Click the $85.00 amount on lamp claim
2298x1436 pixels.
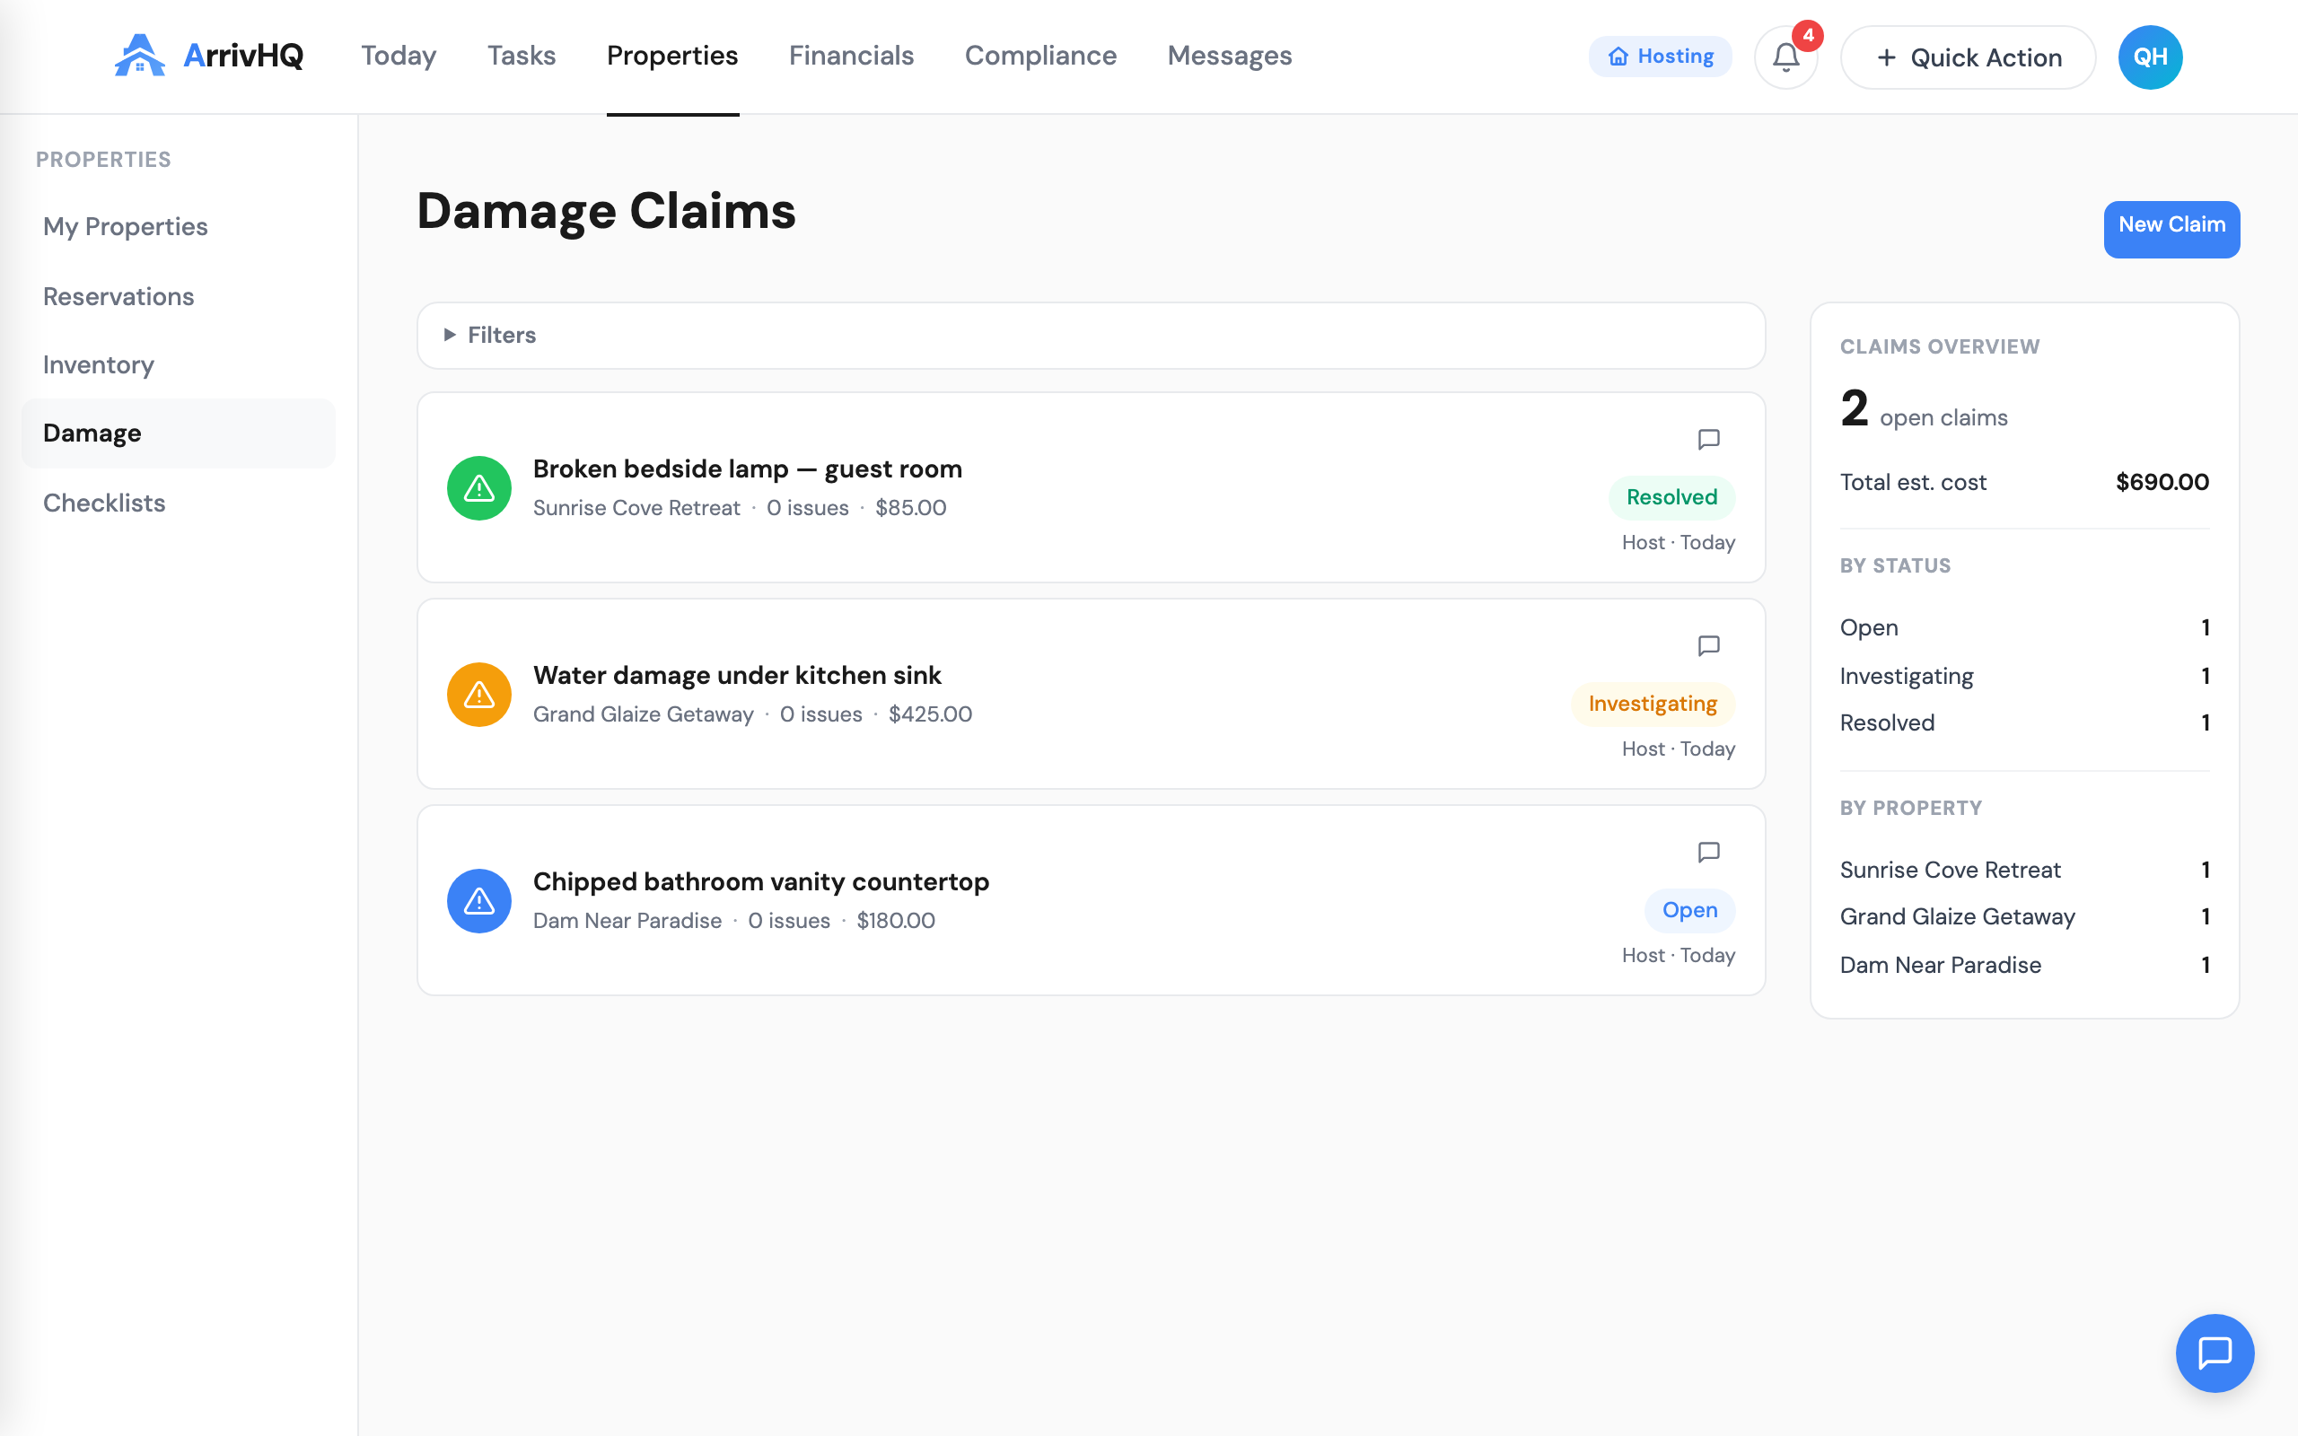(x=910, y=508)
